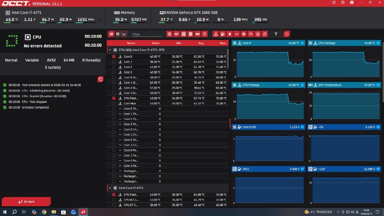Click the 'No errors detected' status text

point(43,46)
